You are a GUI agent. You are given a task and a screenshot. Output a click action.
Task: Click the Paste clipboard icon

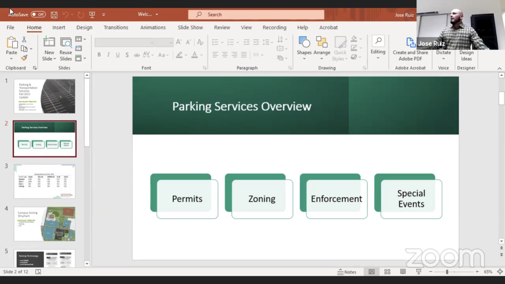12,43
